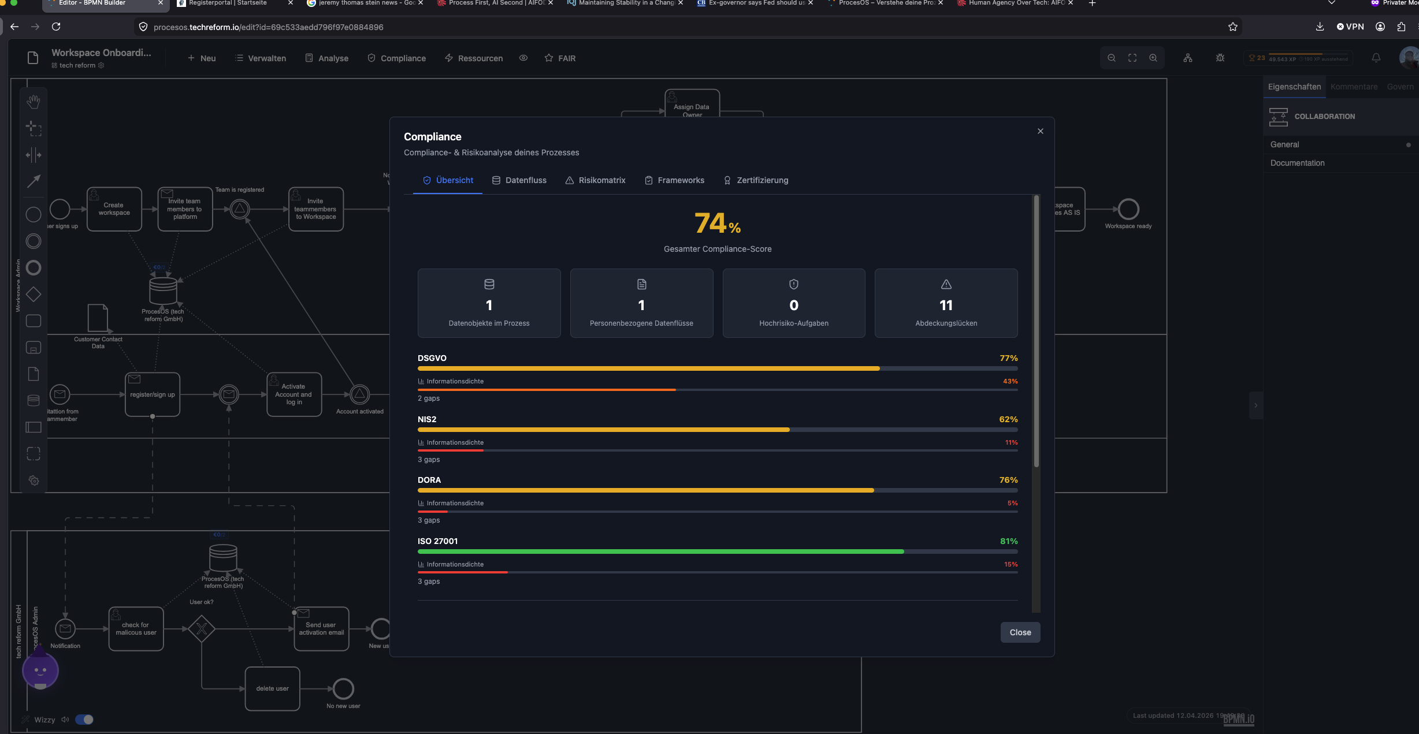1419x734 pixels.
Task: Open the Compliance toolbar menu
Action: 396,58
